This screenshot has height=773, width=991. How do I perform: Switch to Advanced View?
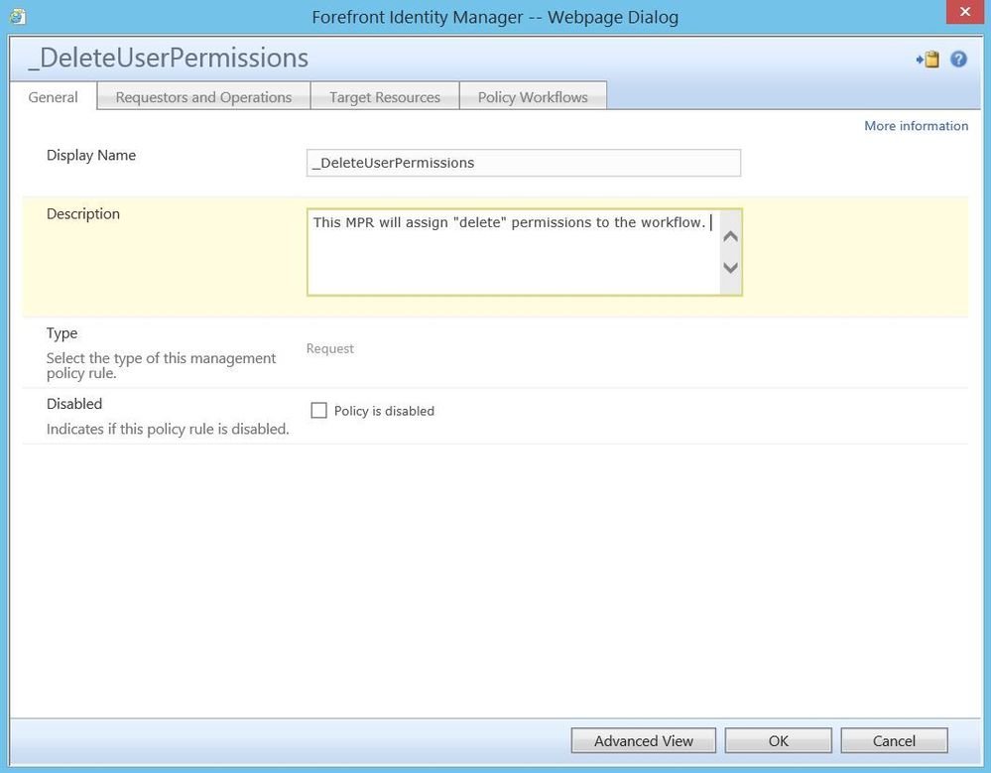click(644, 741)
